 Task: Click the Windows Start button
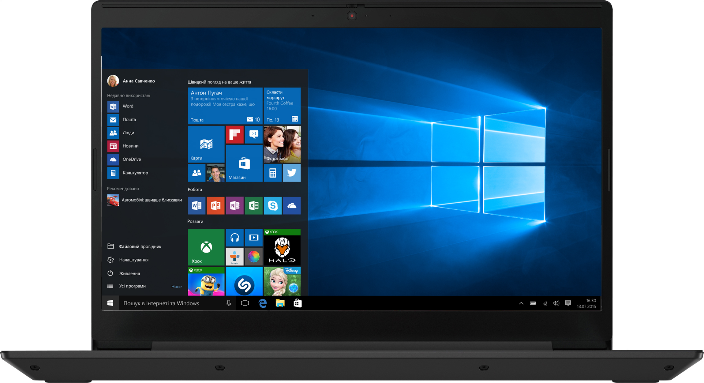pos(110,303)
